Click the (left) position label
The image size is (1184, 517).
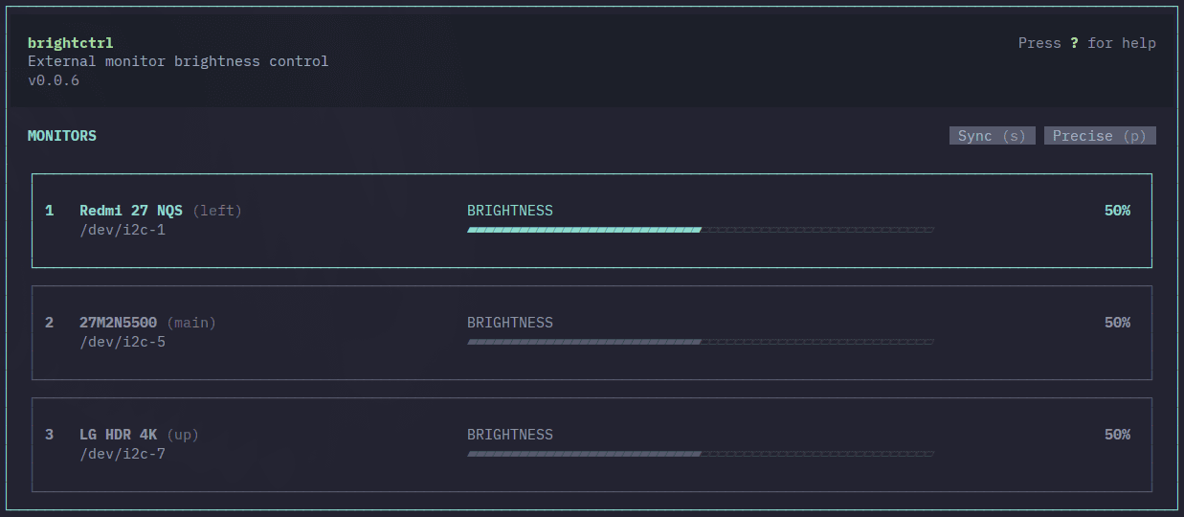[217, 211]
